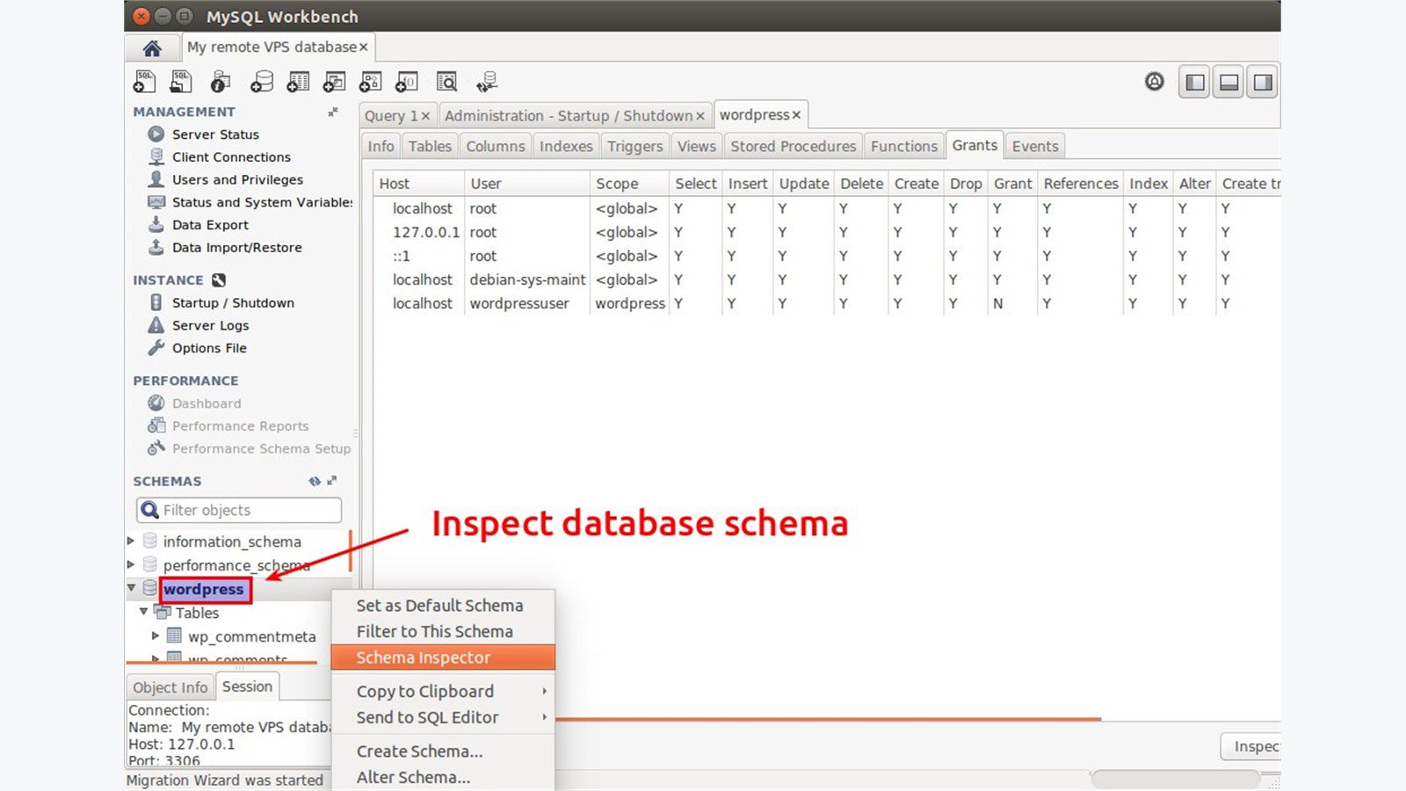Screen dimensions: 1406x791
Task: Toggle the left sidebar panel
Action: tap(1194, 83)
